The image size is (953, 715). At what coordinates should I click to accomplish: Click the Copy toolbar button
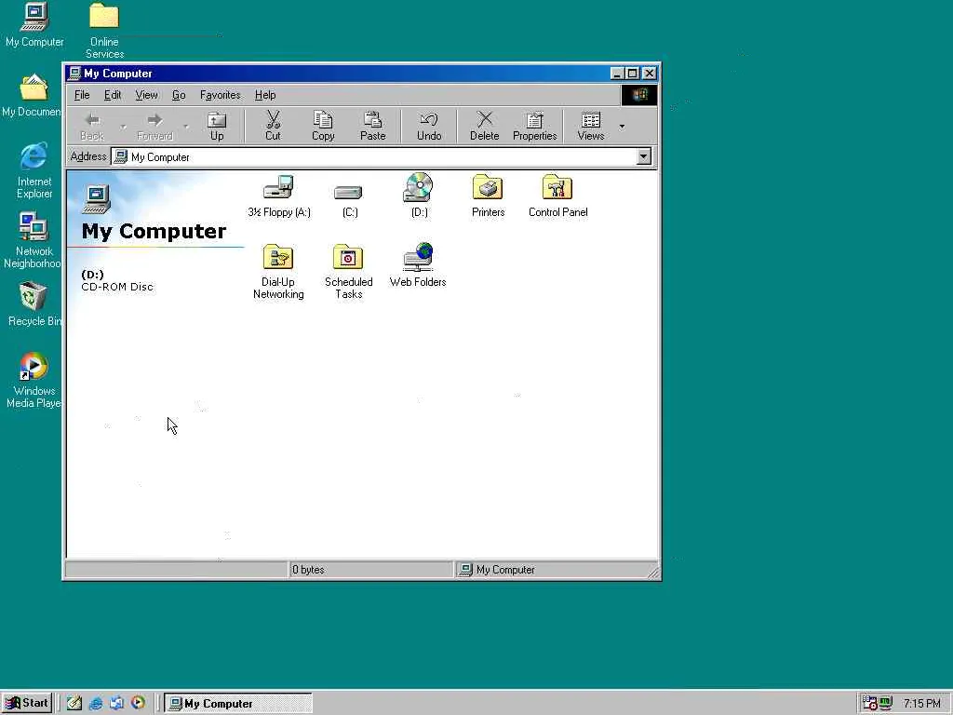click(x=323, y=127)
